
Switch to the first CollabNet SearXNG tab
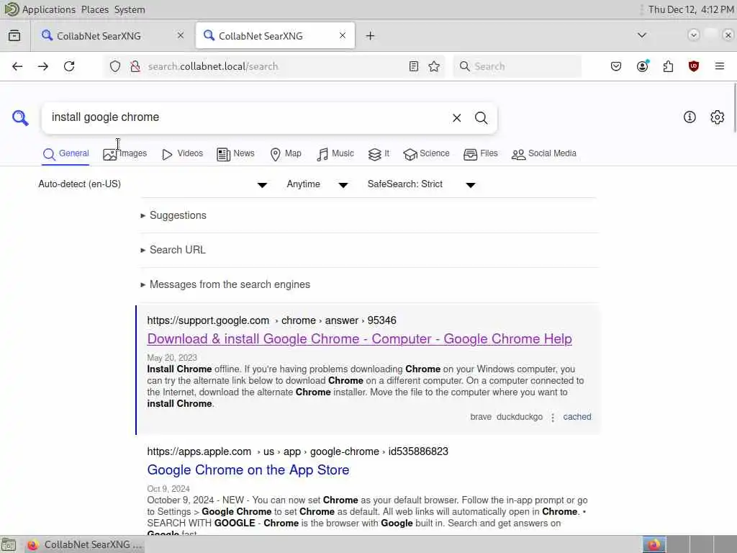click(x=113, y=36)
